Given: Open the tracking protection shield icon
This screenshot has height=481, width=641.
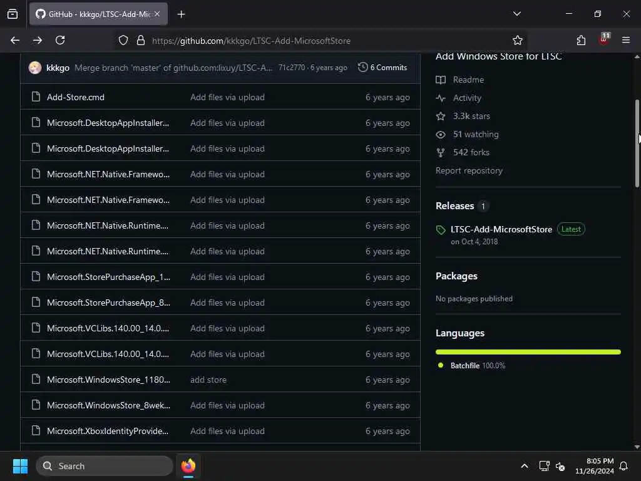Looking at the screenshot, I should point(123,40).
